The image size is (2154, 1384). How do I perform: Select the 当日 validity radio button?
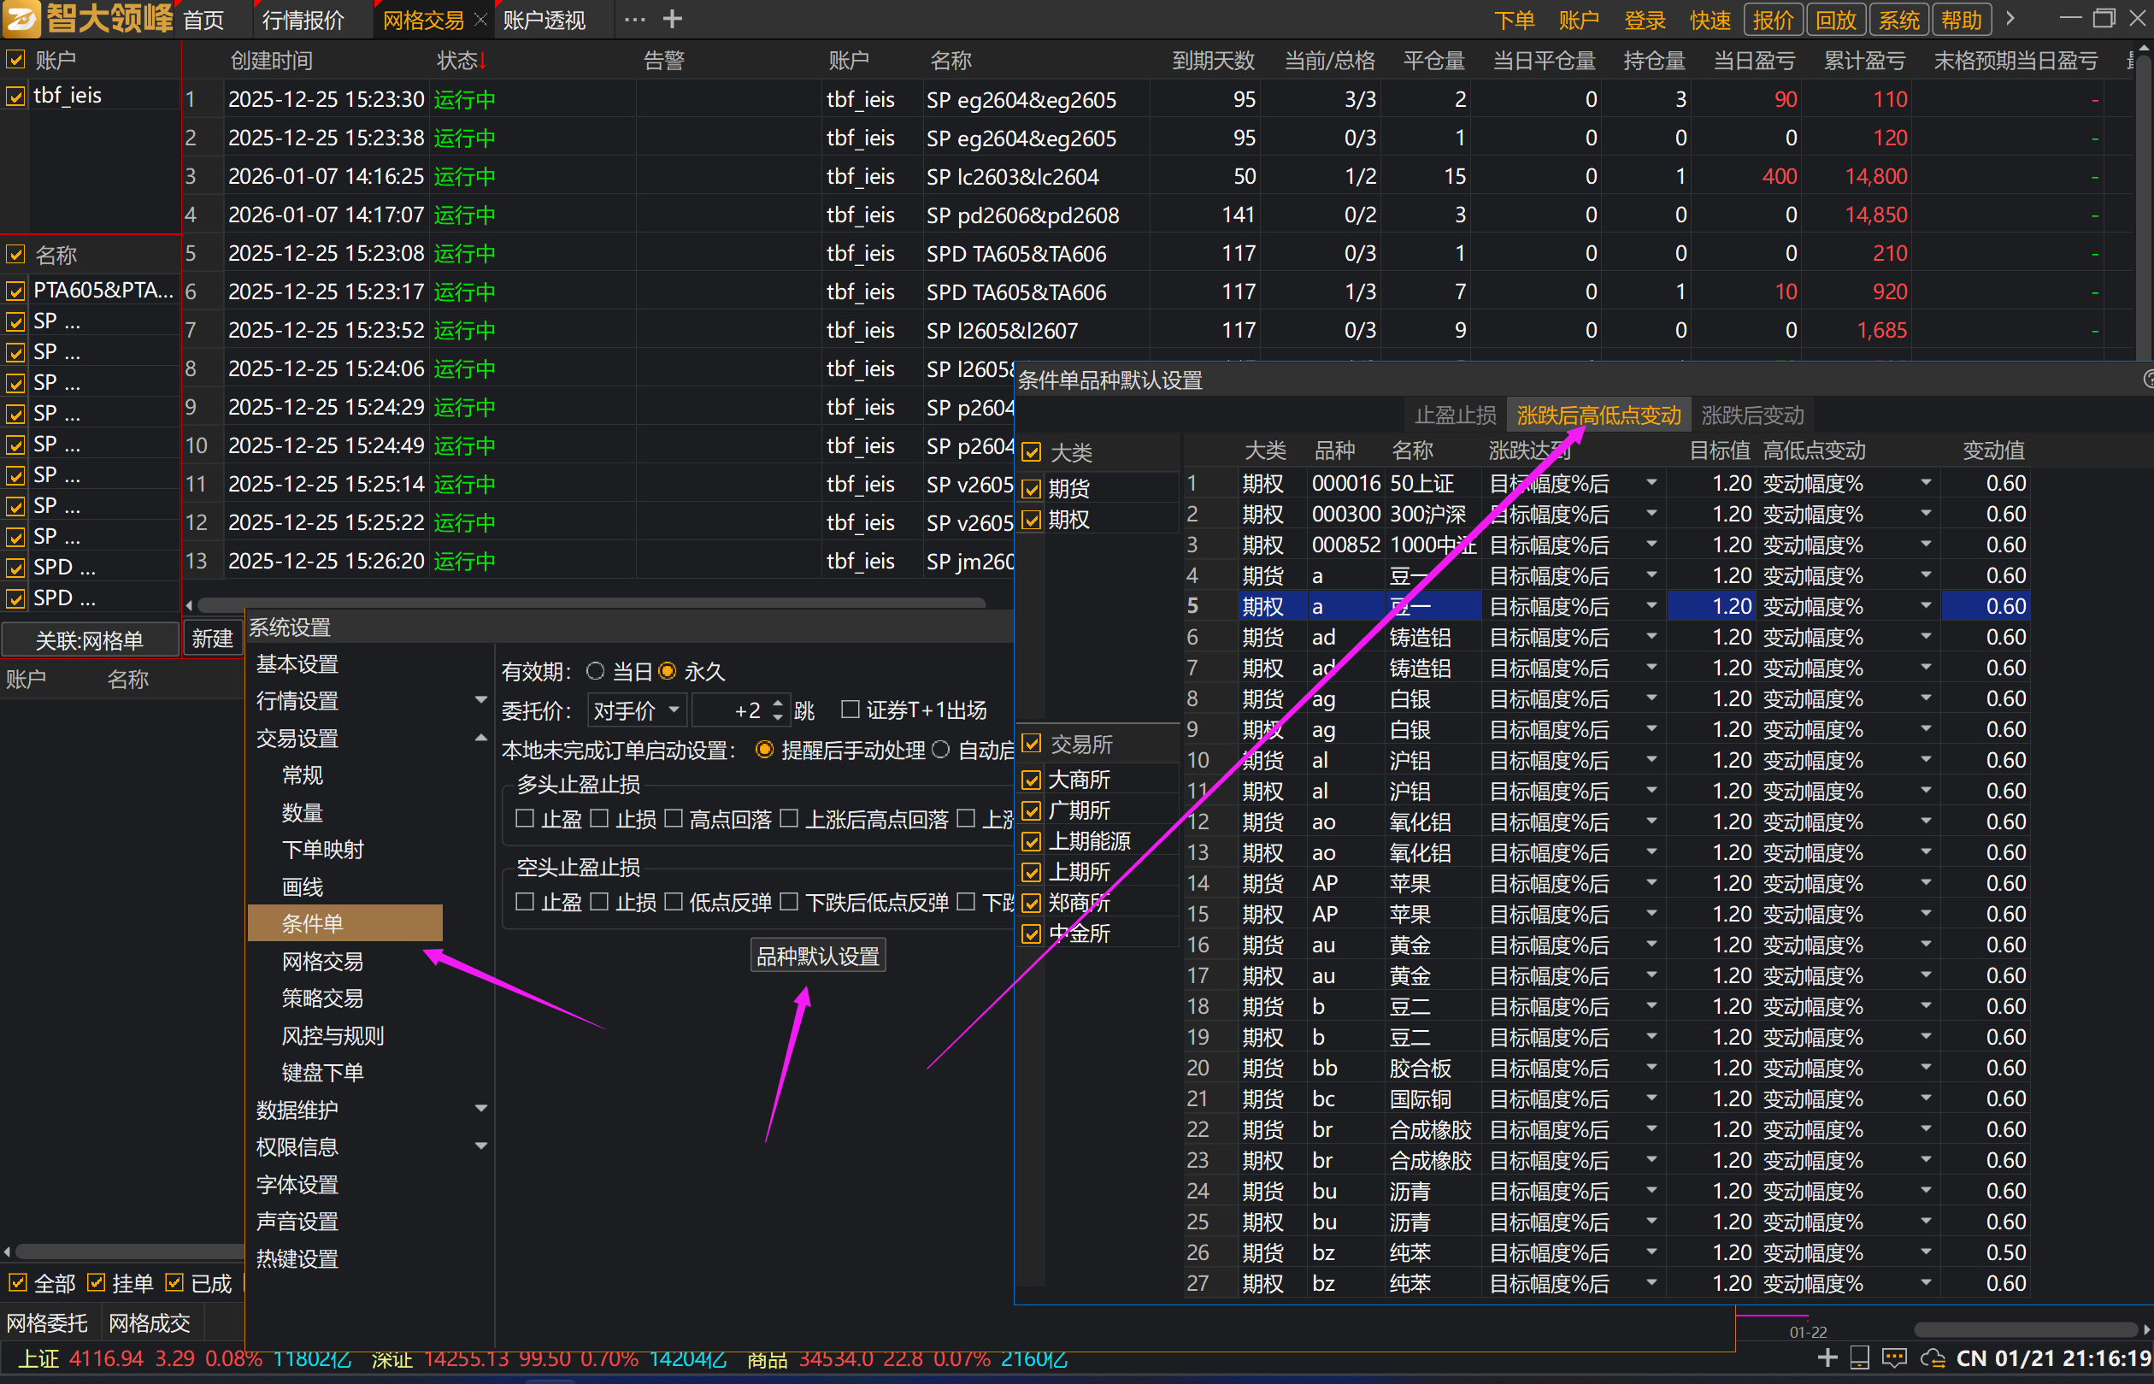[x=595, y=671]
